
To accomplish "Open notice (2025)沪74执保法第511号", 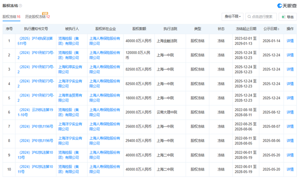I will tap(35, 41).
